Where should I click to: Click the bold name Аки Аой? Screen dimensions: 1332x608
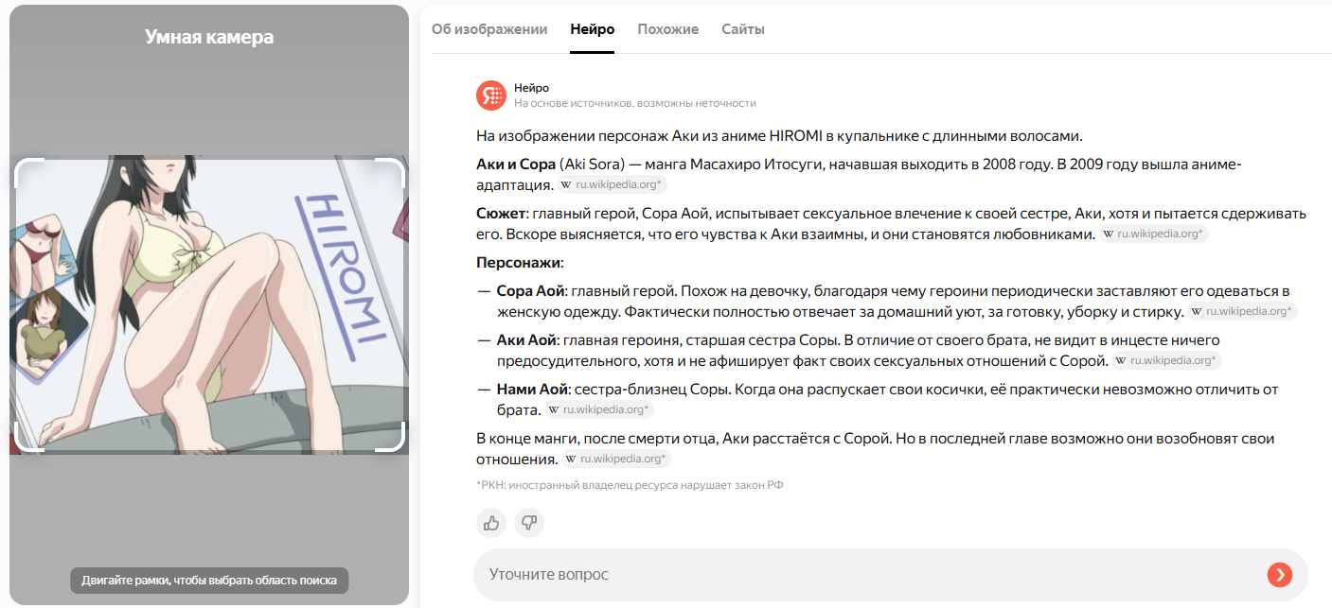click(x=526, y=339)
